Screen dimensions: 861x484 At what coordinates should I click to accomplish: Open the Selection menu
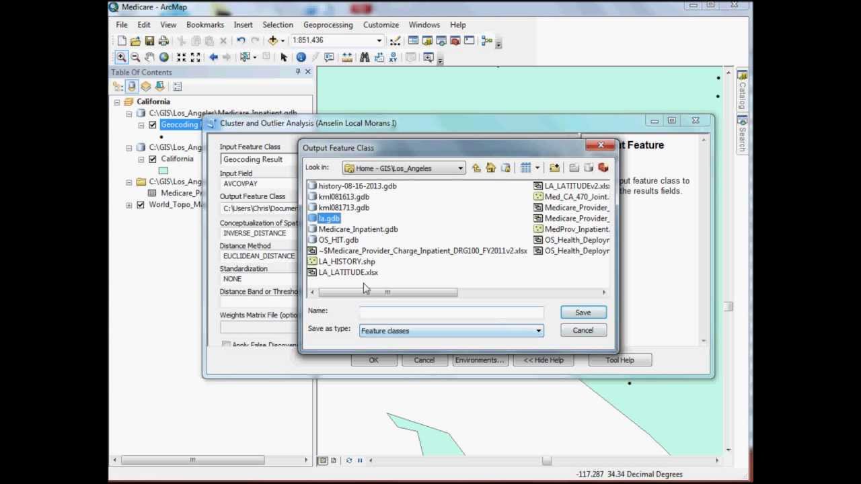point(278,25)
